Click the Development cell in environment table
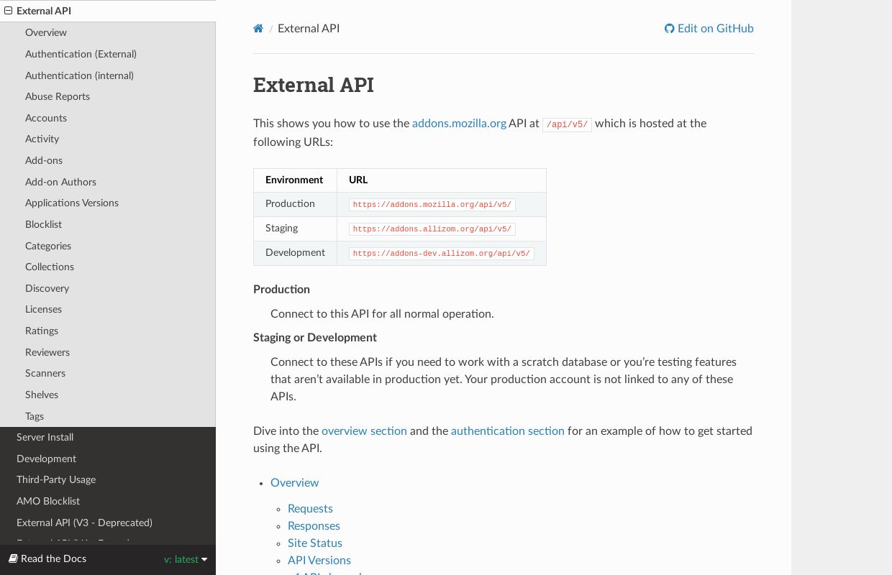The width and height of the screenshot is (892, 575). 295,252
